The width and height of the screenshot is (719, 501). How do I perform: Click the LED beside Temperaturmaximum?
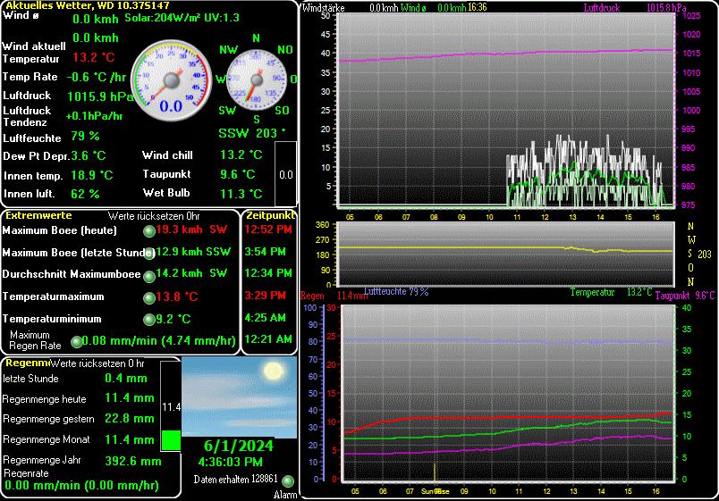pos(148,296)
